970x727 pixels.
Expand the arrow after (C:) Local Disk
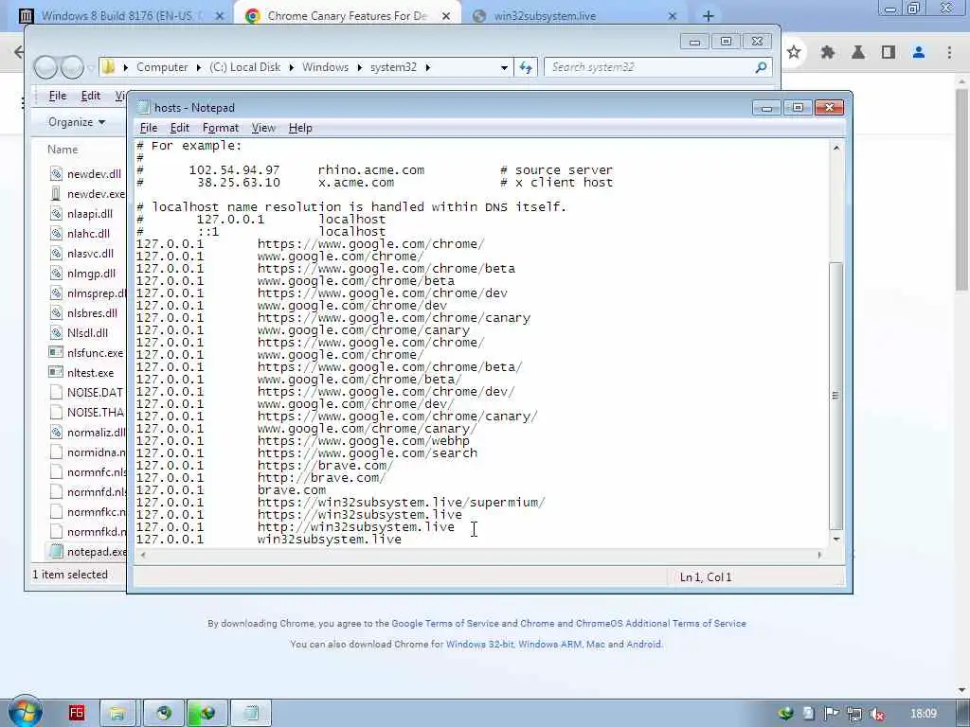point(292,67)
